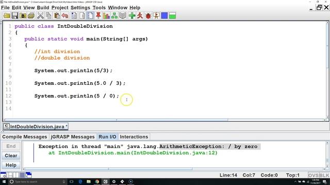Run the program with the red runner icon
The image size is (330, 185).
point(140,16)
